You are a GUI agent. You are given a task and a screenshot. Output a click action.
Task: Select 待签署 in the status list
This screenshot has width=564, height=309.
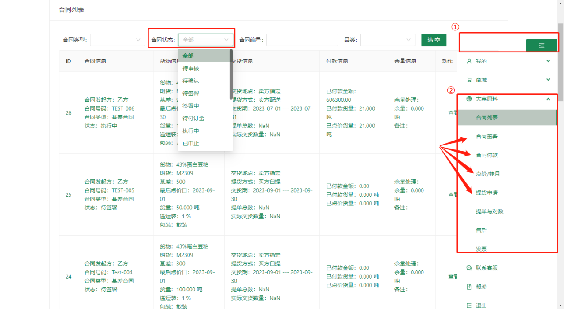(204, 93)
